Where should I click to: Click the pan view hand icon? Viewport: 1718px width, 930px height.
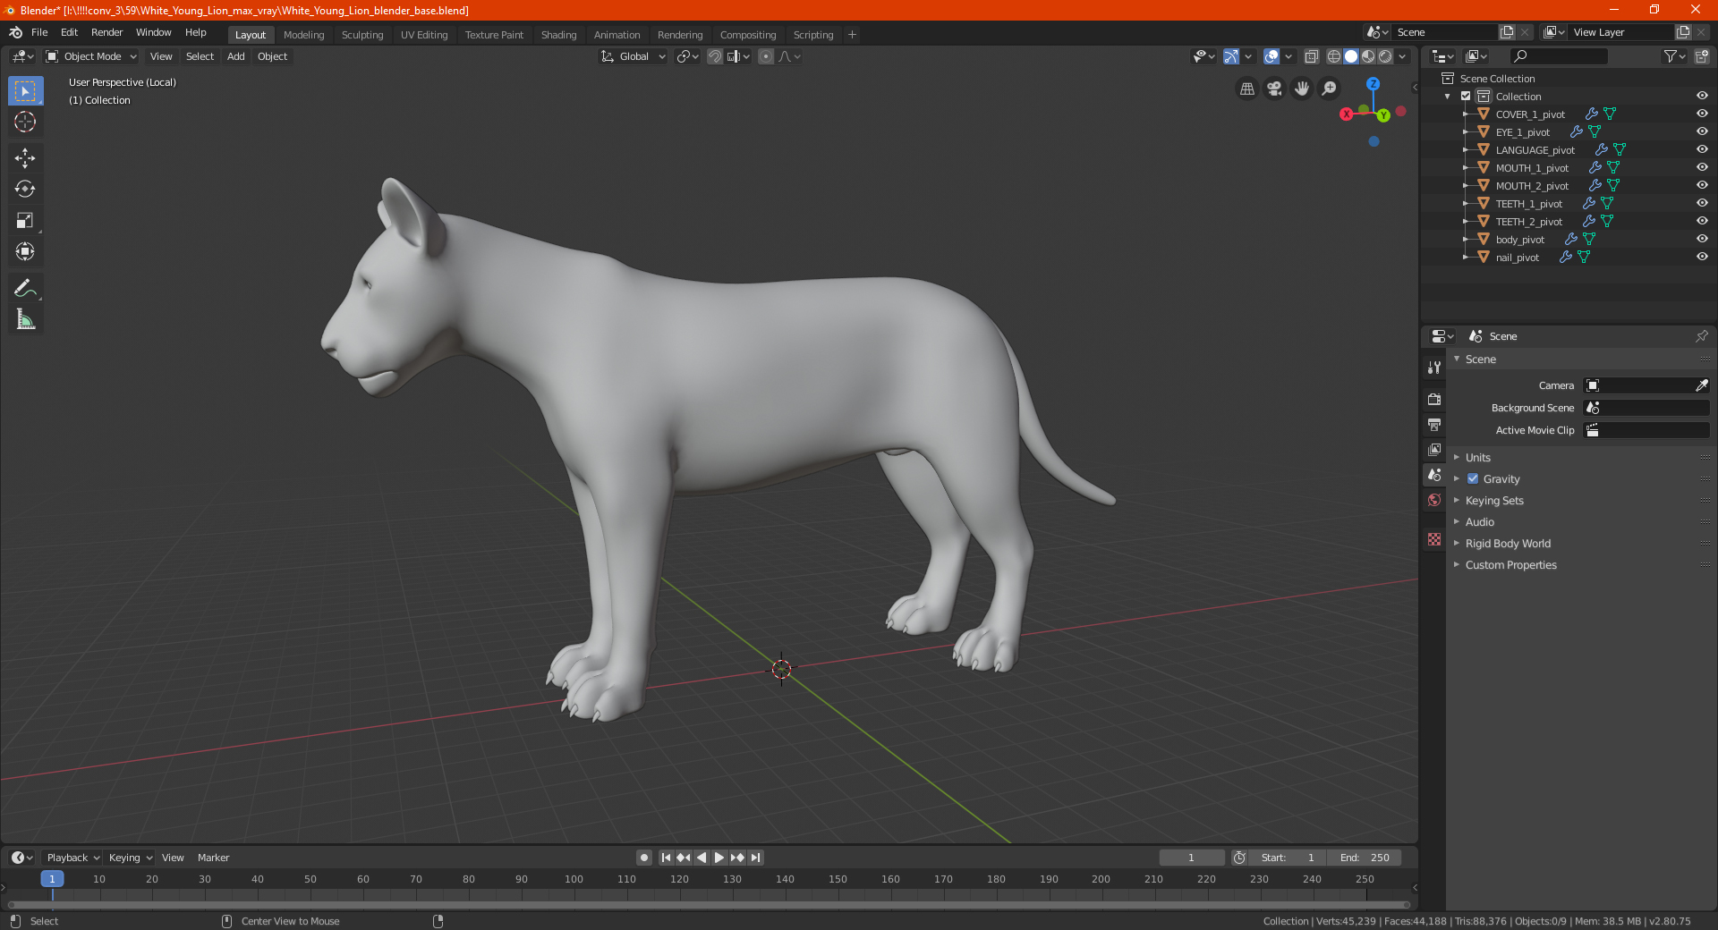1302,89
